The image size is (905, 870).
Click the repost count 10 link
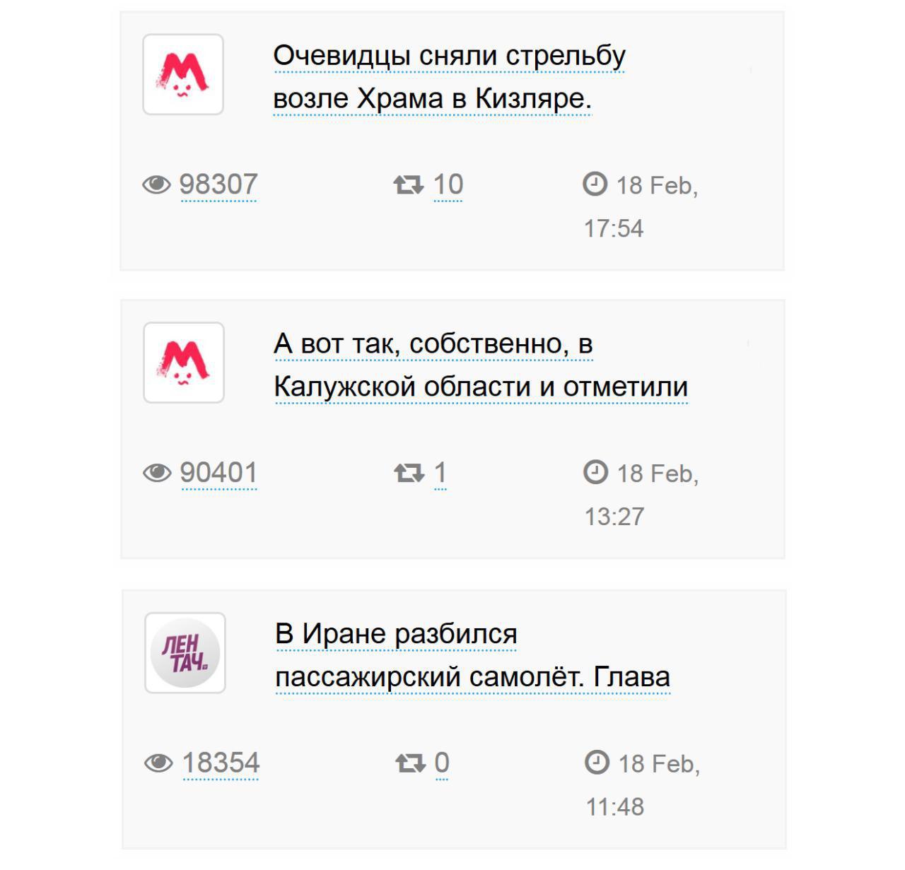pos(448,185)
